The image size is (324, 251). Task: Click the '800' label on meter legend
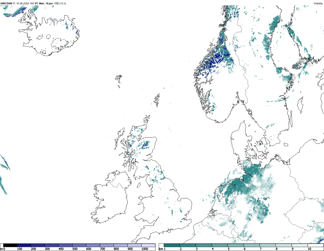(x=116, y=249)
